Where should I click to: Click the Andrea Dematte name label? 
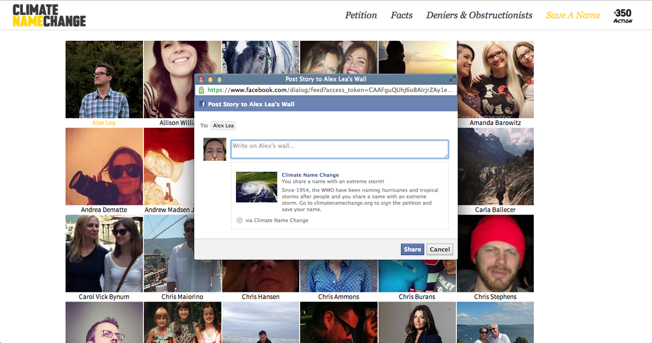click(x=104, y=210)
